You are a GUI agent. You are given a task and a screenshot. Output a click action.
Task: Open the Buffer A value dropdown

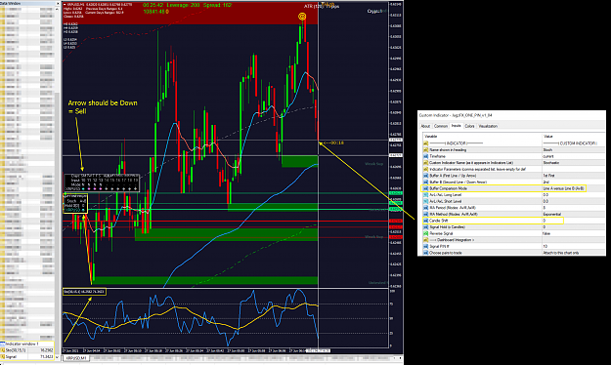click(573, 176)
